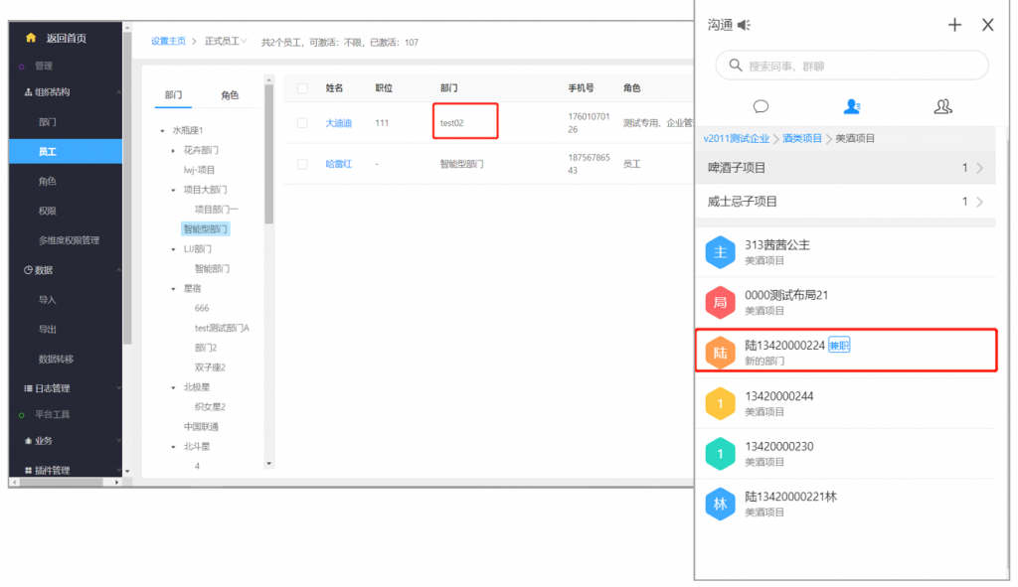Image resolution: width=1018 pixels, height=587 pixels.
Task: Click the home icon beside 返回首页
Action: click(x=31, y=38)
